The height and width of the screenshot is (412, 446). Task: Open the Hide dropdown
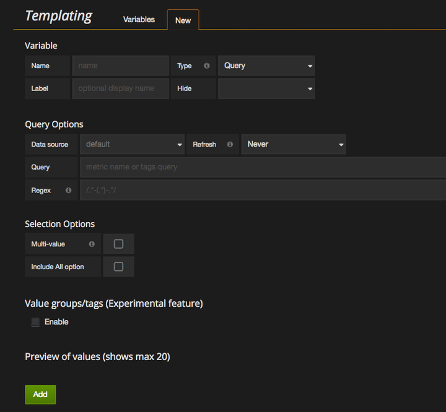pyautogui.click(x=266, y=88)
